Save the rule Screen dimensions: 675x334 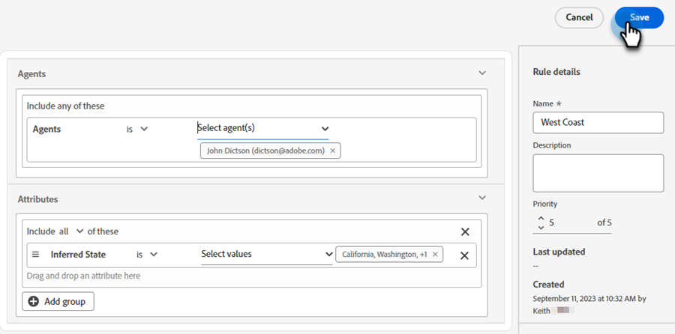pyautogui.click(x=639, y=17)
